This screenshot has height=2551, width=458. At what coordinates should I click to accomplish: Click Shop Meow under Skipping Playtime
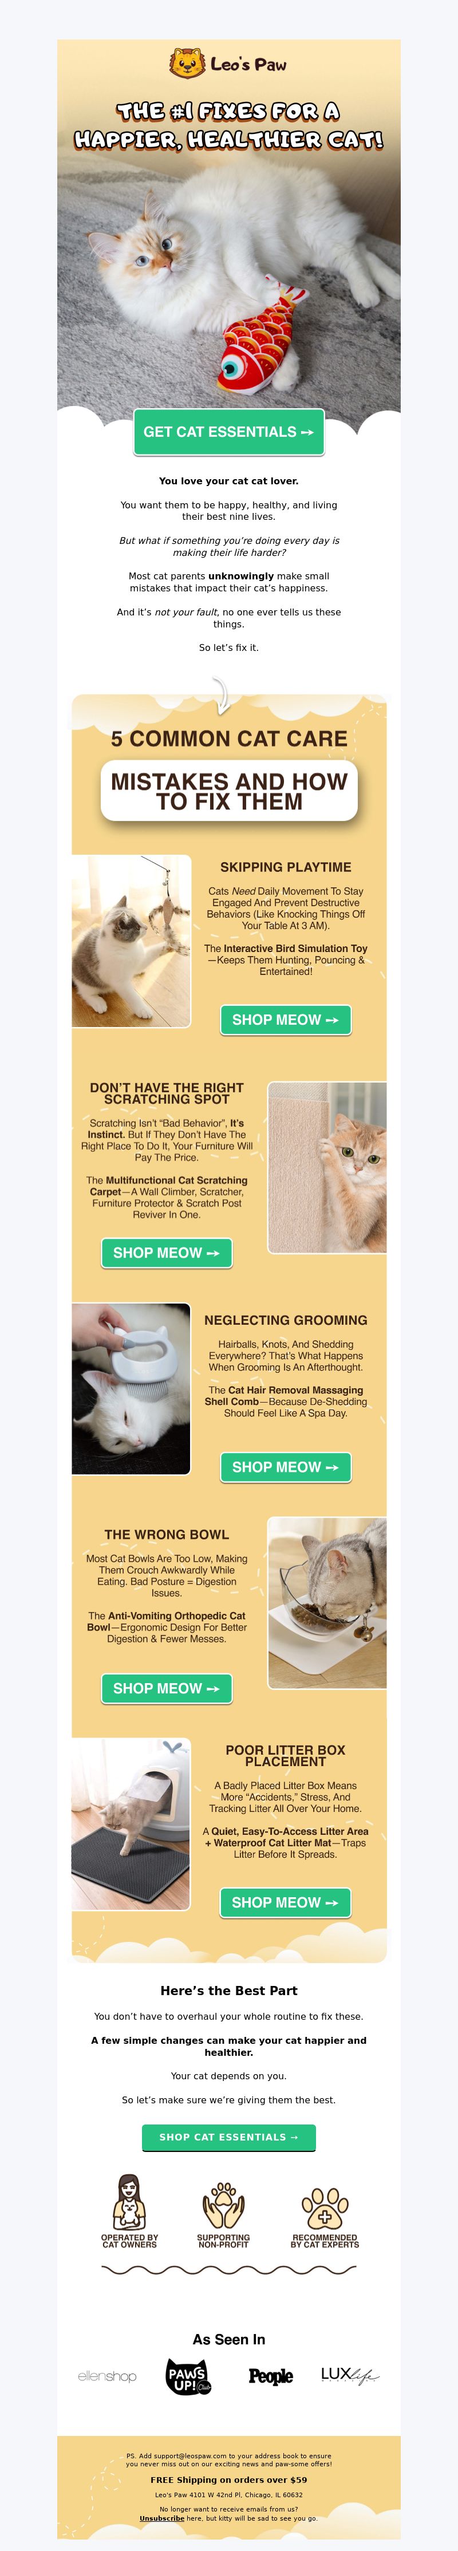pos(286,1020)
